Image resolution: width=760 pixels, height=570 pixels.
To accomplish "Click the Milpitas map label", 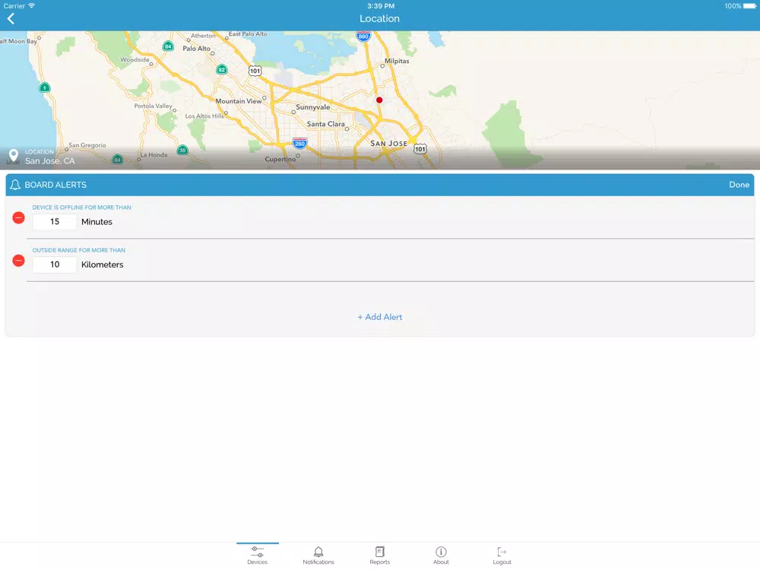I will tap(397, 61).
